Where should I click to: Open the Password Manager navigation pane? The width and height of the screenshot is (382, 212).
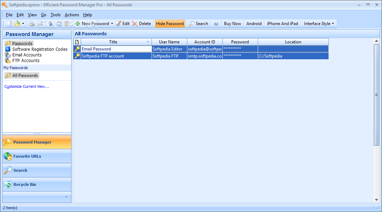[37, 142]
